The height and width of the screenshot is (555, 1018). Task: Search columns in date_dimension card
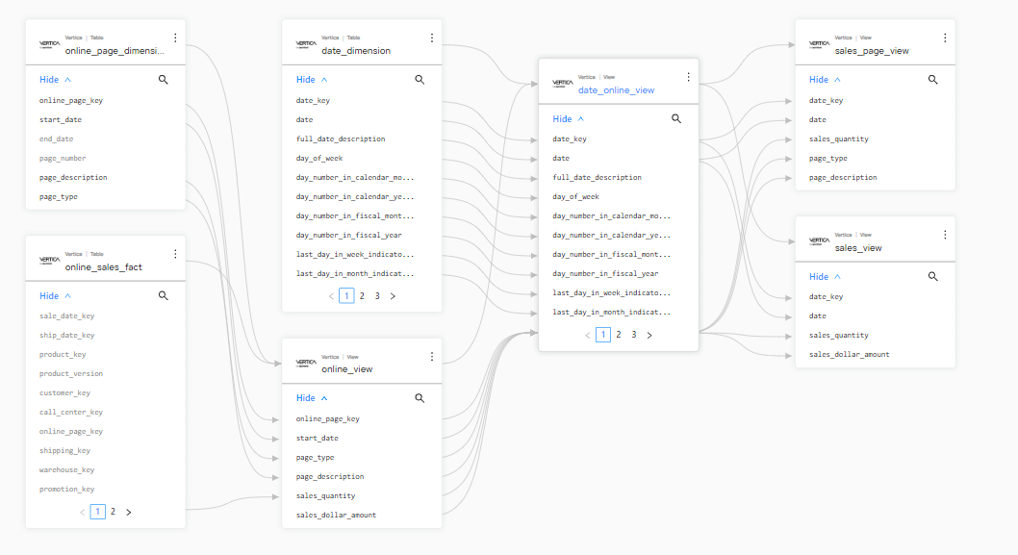[x=420, y=79]
